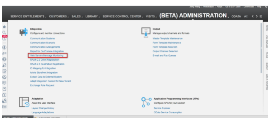The height and width of the screenshot is (123, 269).
Task: Open the Service Control Center menu
Action: [122, 17]
